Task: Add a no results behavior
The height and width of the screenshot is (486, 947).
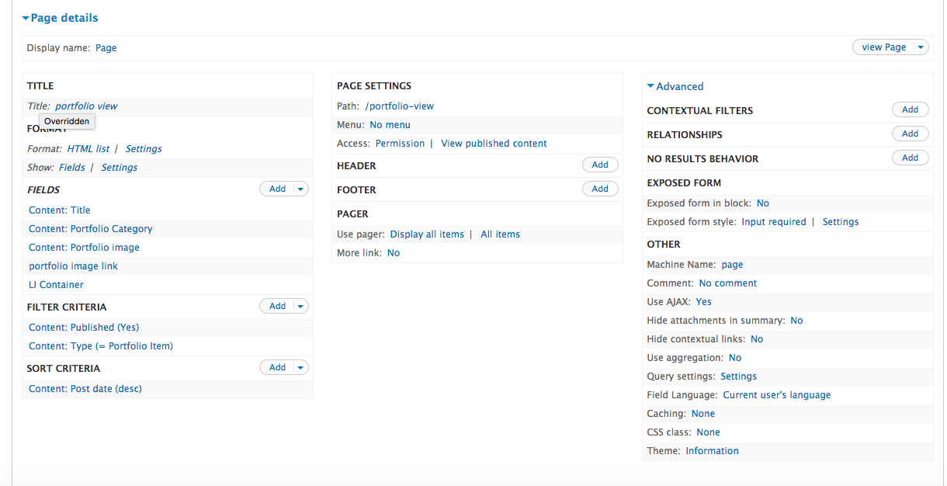Action: coord(911,158)
